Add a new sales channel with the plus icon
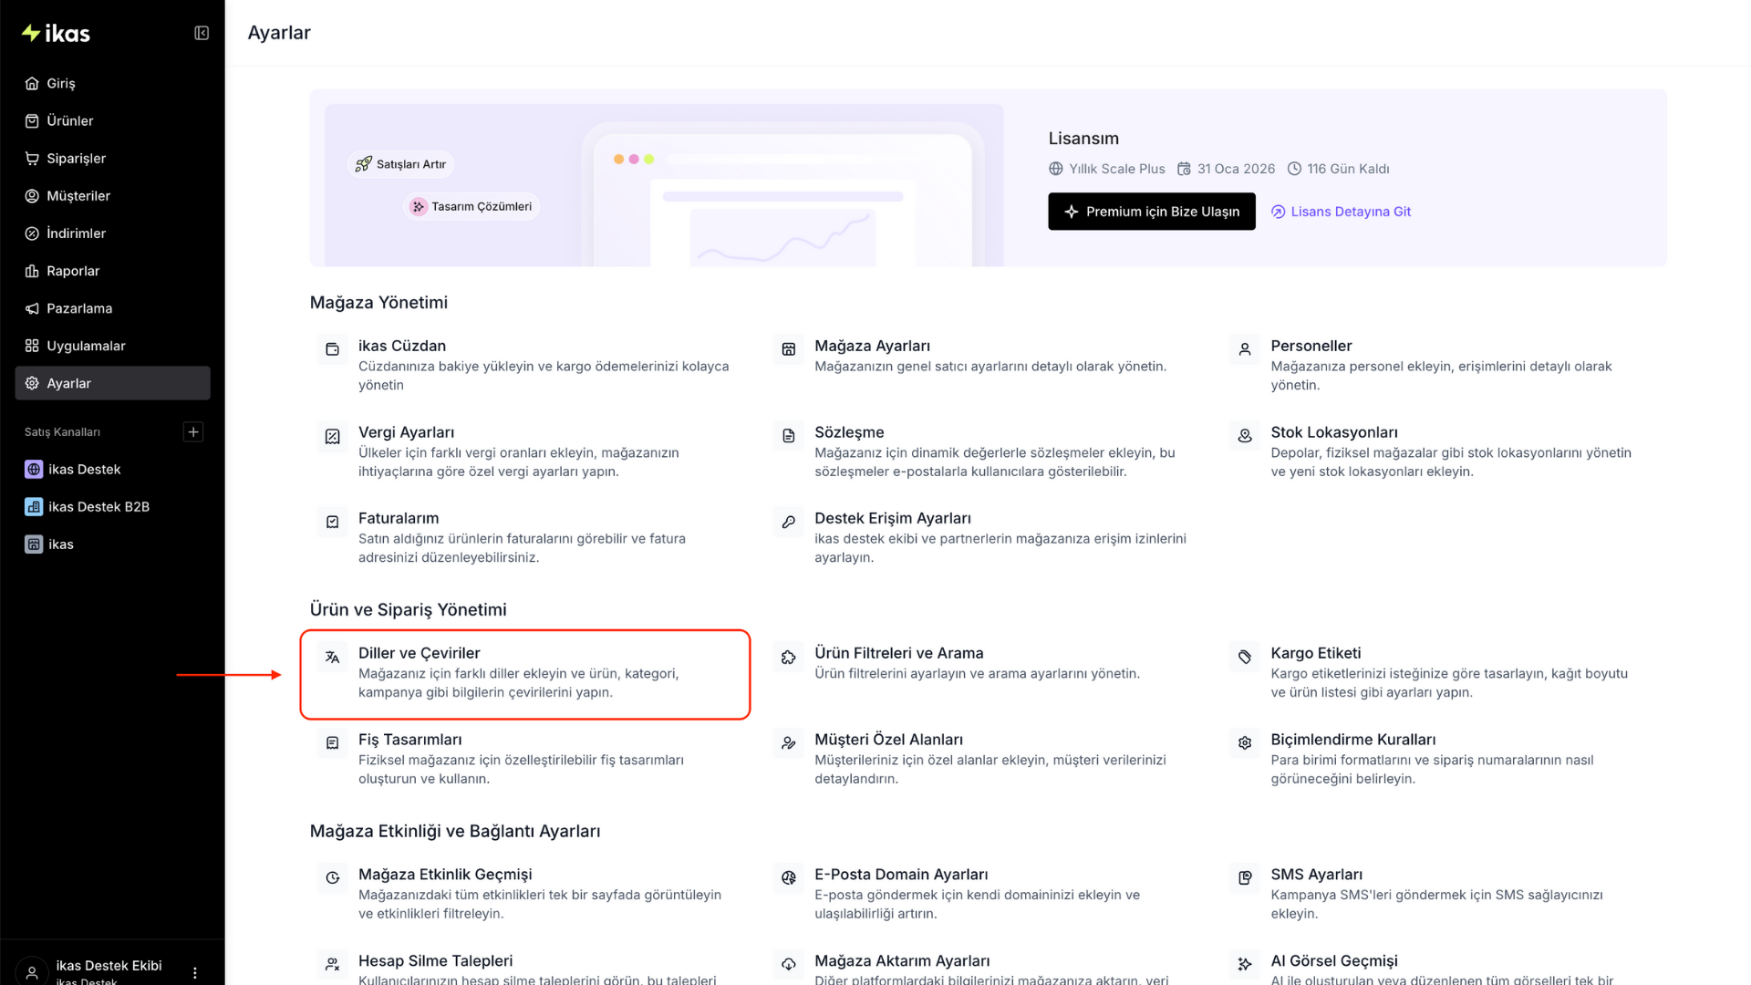Image resolution: width=1751 pixels, height=985 pixels. click(x=193, y=431)
